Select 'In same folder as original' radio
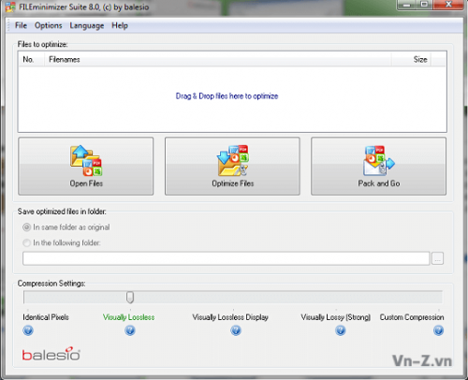The image size is (468, 380). pos(27,227)
